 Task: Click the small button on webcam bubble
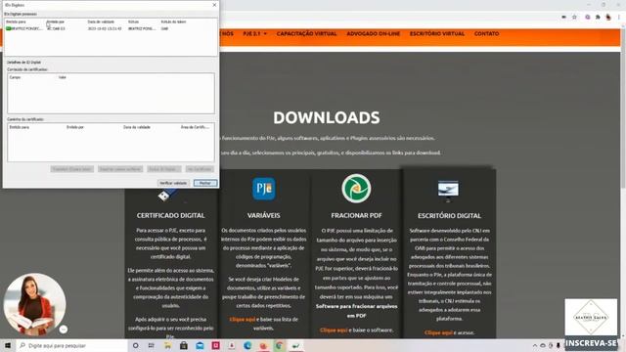click(x=63, y=330)
